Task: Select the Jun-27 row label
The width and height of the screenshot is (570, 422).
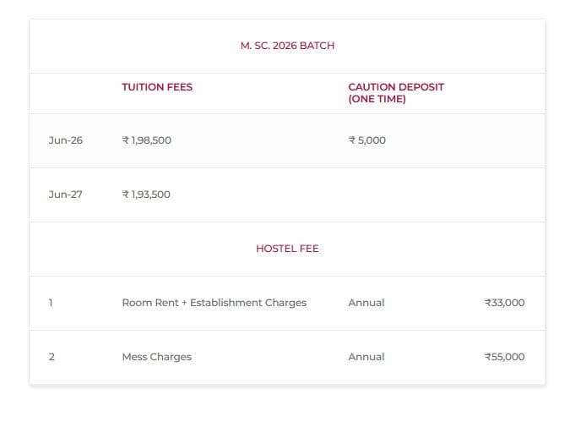Action: point(65,195)
